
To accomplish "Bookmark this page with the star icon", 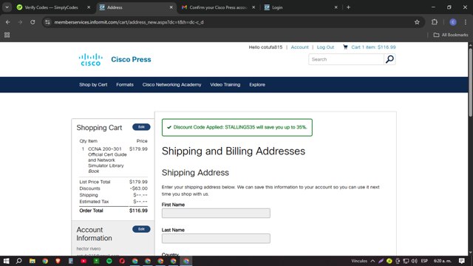I will pyautogui.click(x=417, y=22).
